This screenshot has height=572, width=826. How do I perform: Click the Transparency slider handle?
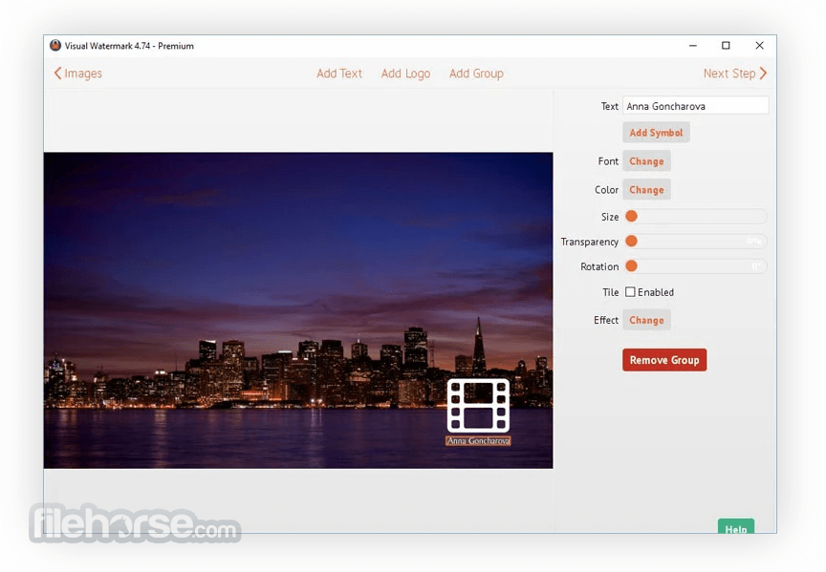click(x=631, y=241)
